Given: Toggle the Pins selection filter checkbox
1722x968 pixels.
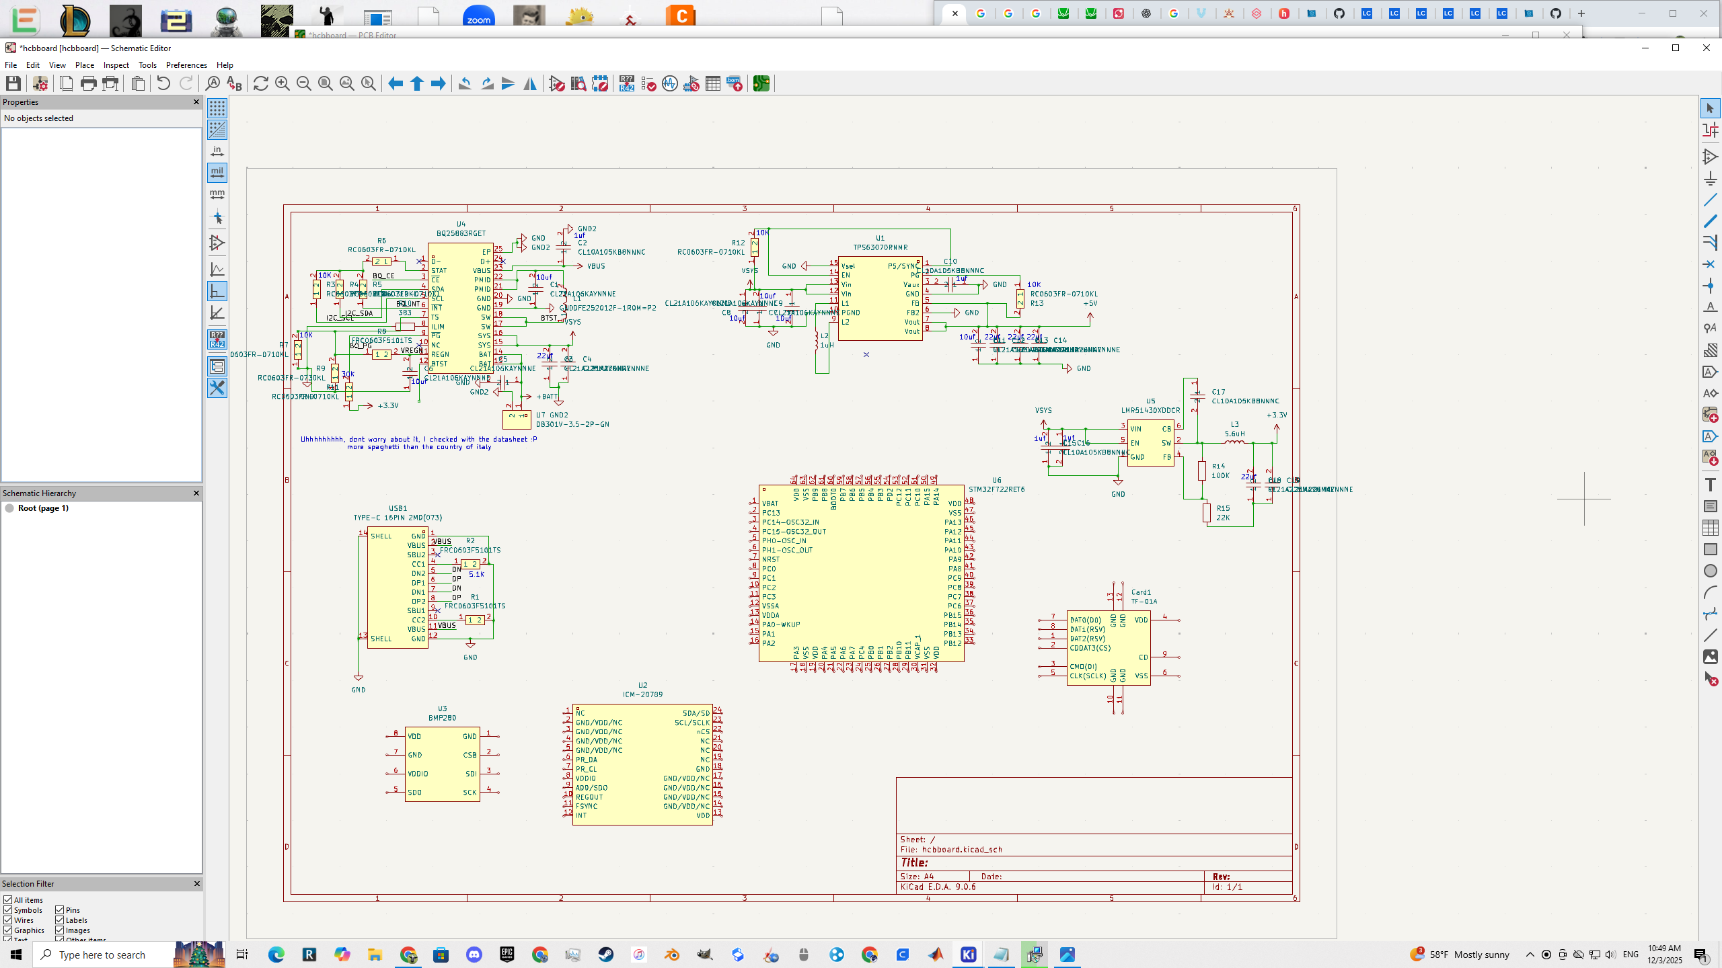Looking at the screenshot, I should [x=60, y=910].
